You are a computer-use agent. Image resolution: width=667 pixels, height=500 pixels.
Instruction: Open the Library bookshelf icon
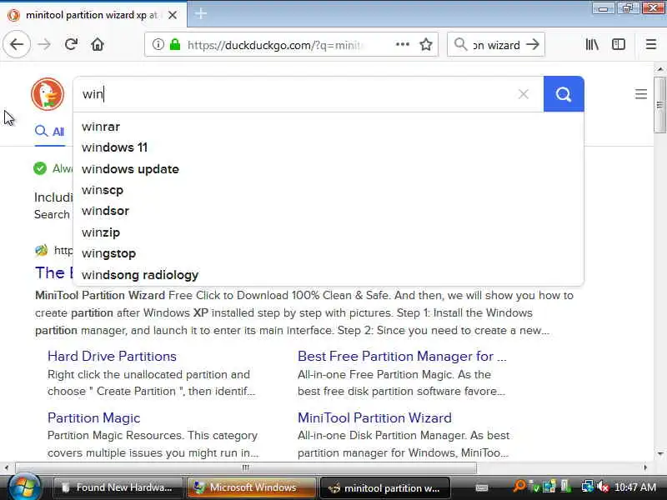pyautogui.click(x=592, y=44)
